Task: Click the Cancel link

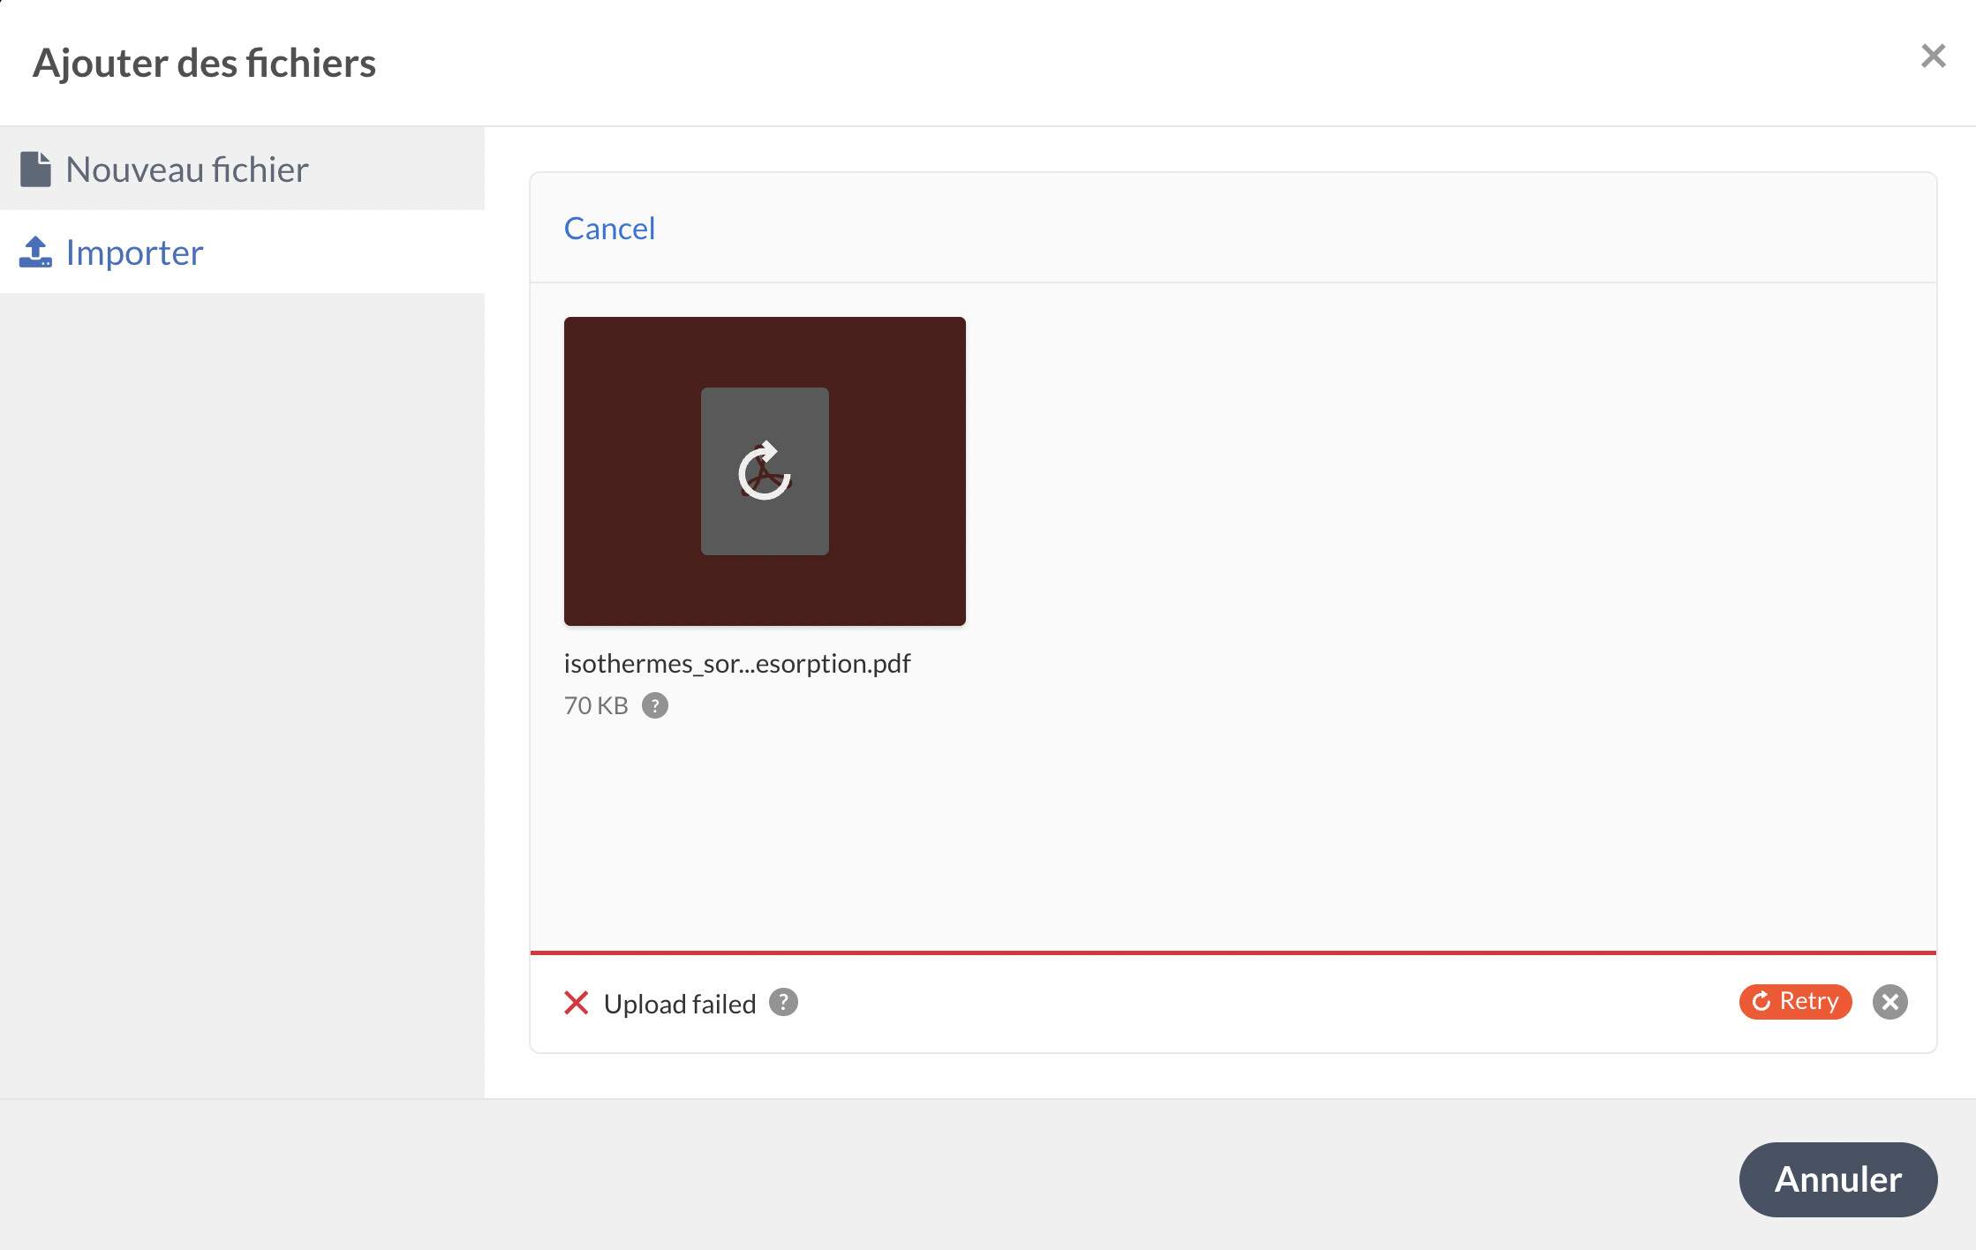Action: point(609,229)
